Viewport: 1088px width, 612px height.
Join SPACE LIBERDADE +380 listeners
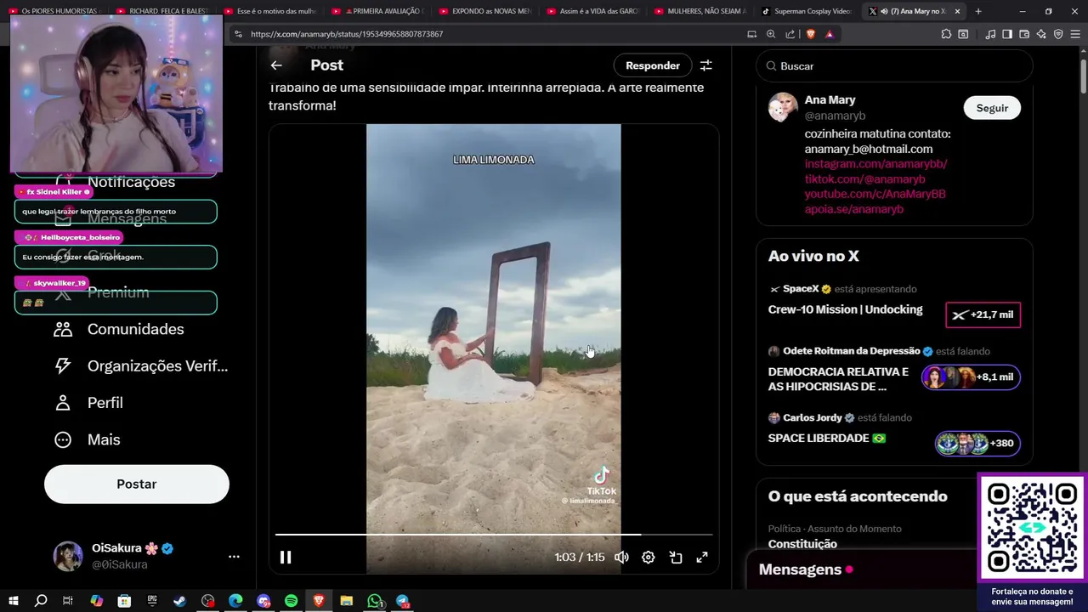click(977, 443)
